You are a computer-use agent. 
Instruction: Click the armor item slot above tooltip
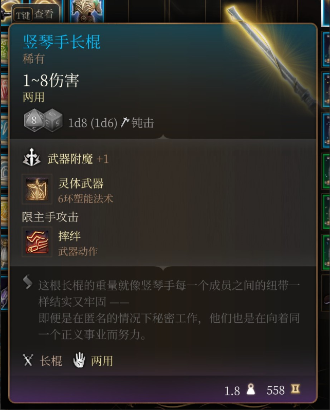(87, 11)
